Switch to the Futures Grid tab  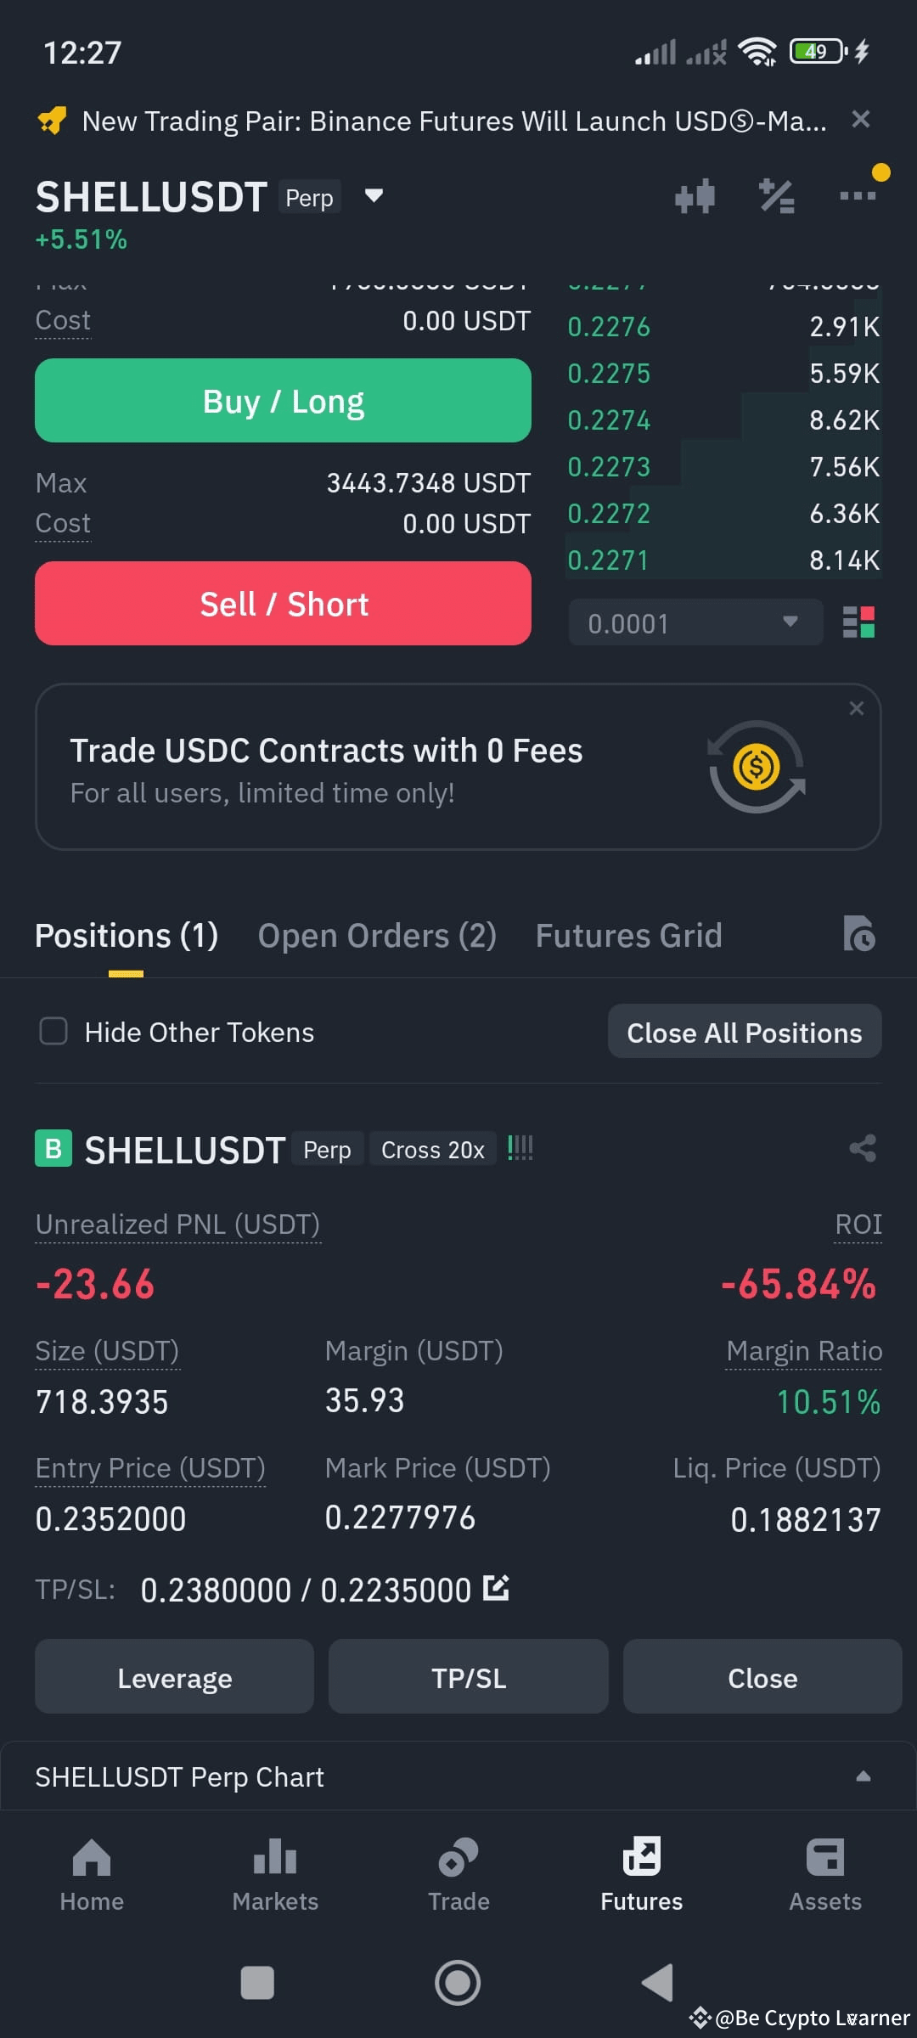(x=628, y=936)
